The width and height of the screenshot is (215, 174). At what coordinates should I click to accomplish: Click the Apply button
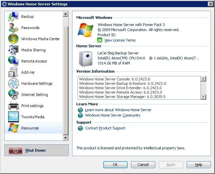tap(171, 165)
